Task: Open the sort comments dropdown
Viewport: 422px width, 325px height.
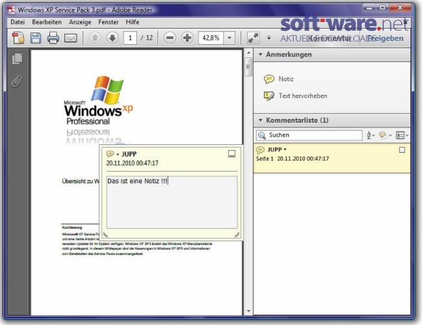Action: [371, 135]
